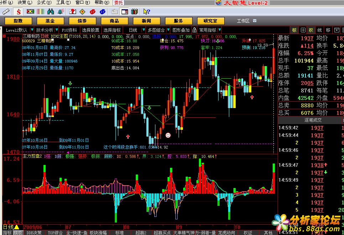Switch to the 超赢买点 bottom tab
This screenshot has width=344, height=235.
click(x=162, y=233)
